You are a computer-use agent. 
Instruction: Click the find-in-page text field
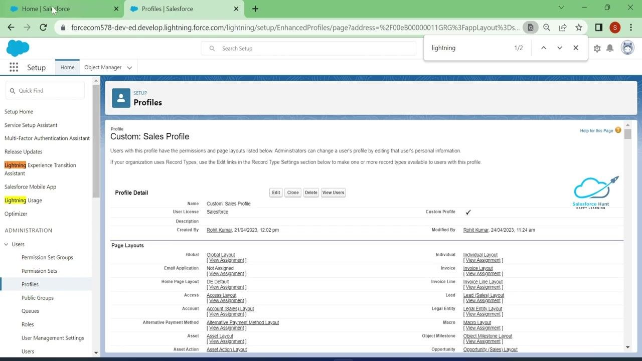[x=469, y=48]
